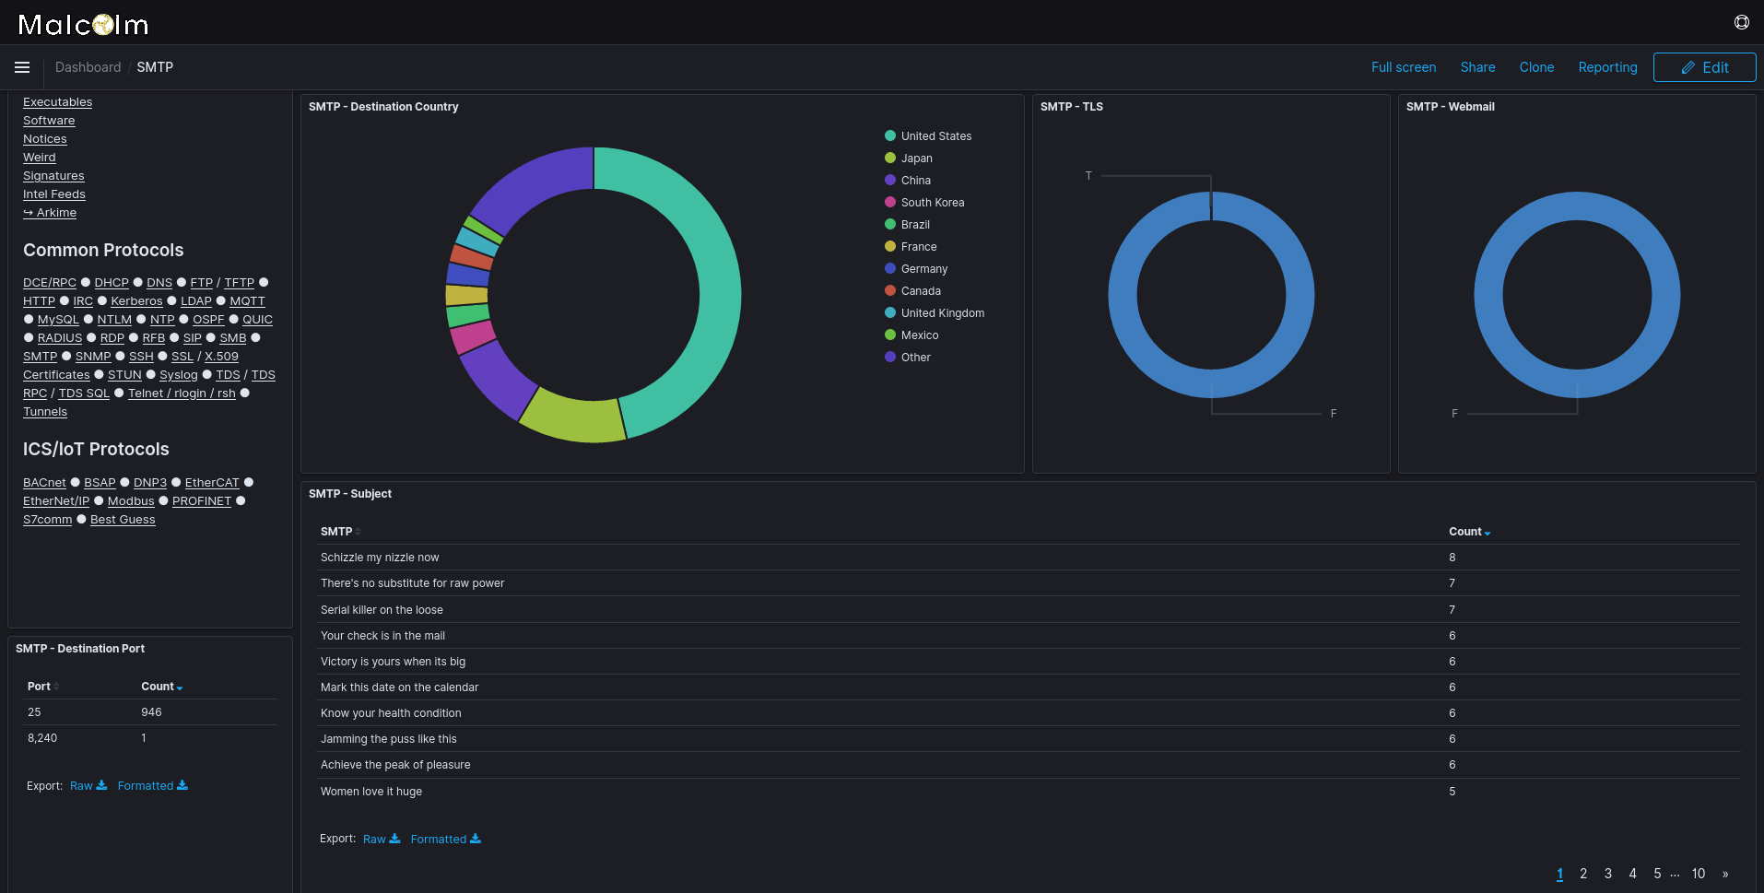Toggle Other series in Destination Country legend
The image size is (1764, 893).
coord(916,357)
